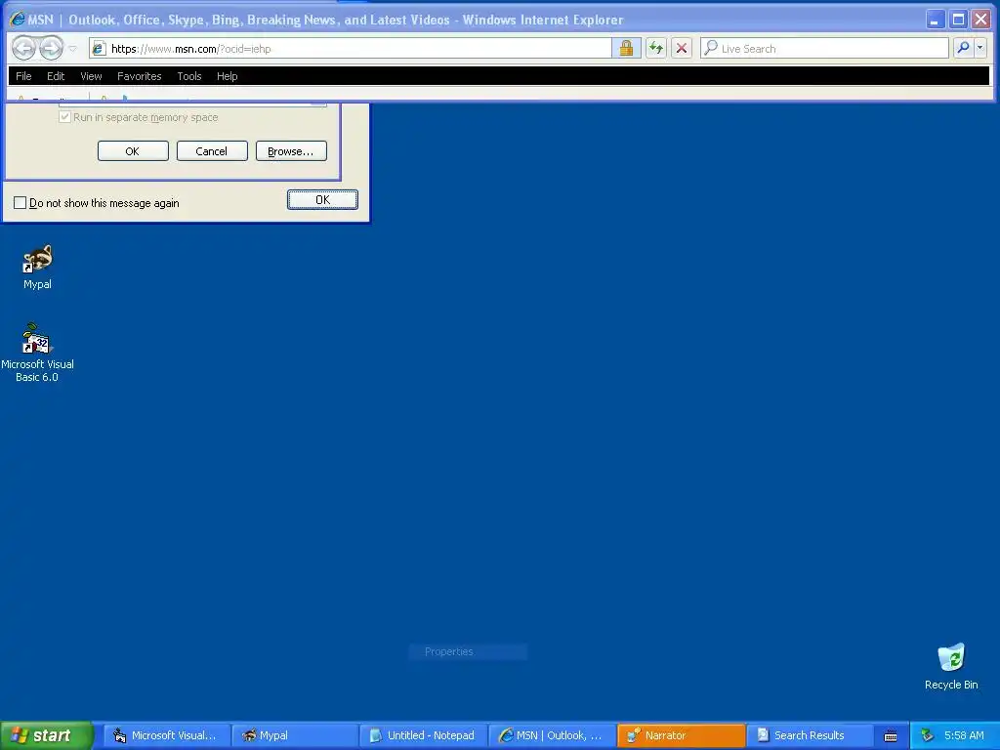Click the red Stop icon
1000x750 pixels.
point(682,49)
